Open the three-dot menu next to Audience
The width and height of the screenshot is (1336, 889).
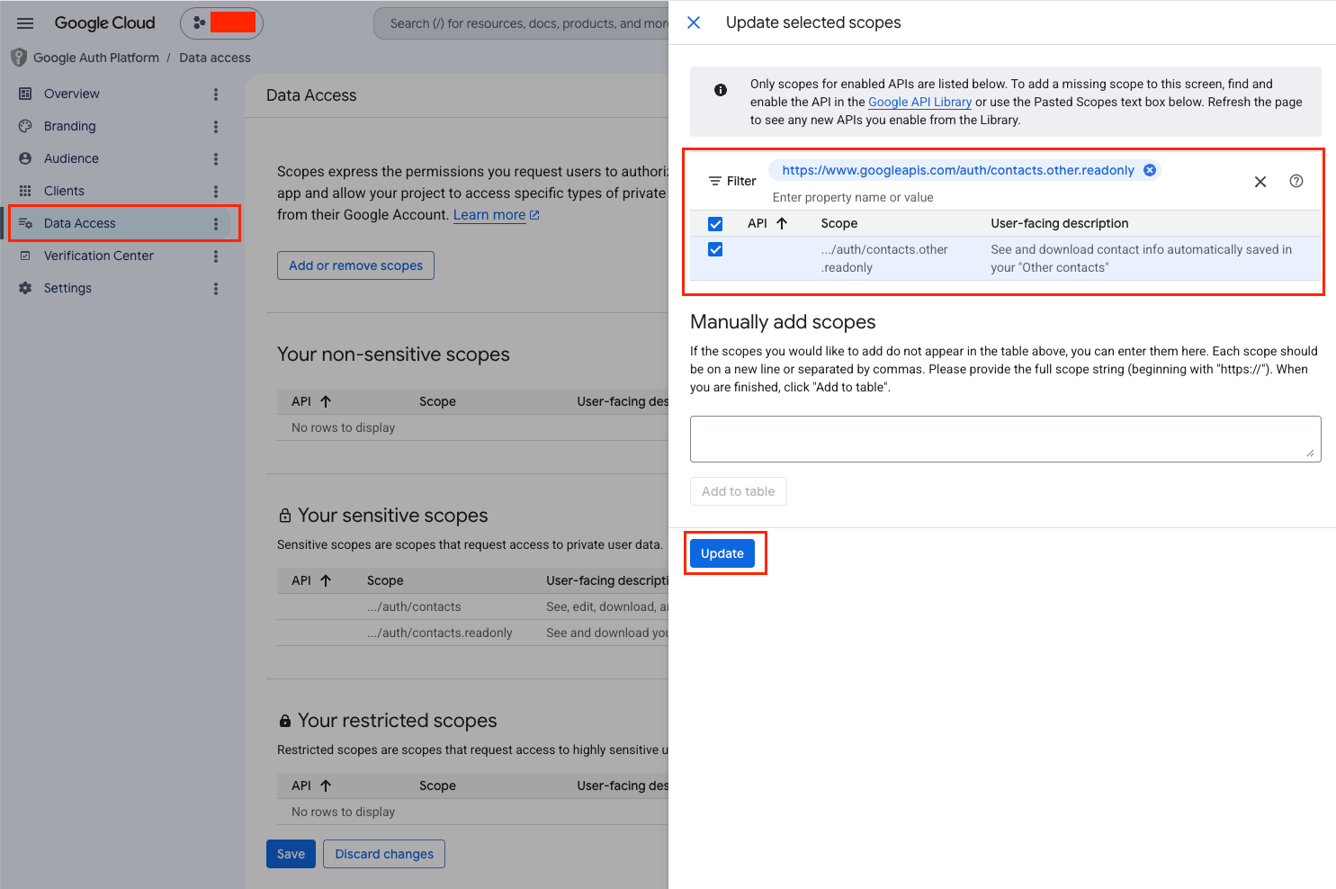click(216, 159)
